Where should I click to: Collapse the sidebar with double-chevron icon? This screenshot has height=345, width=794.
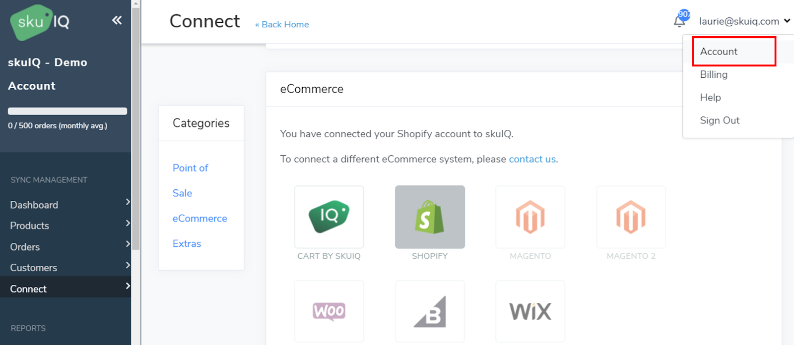click(117, 20)
